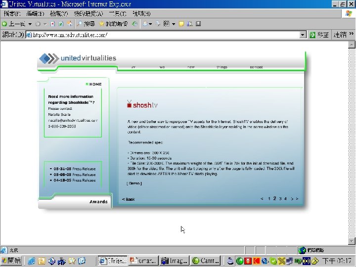Click the scrollbar up arrow
This screenshot has width=356, height=267.
coord(352,44)
